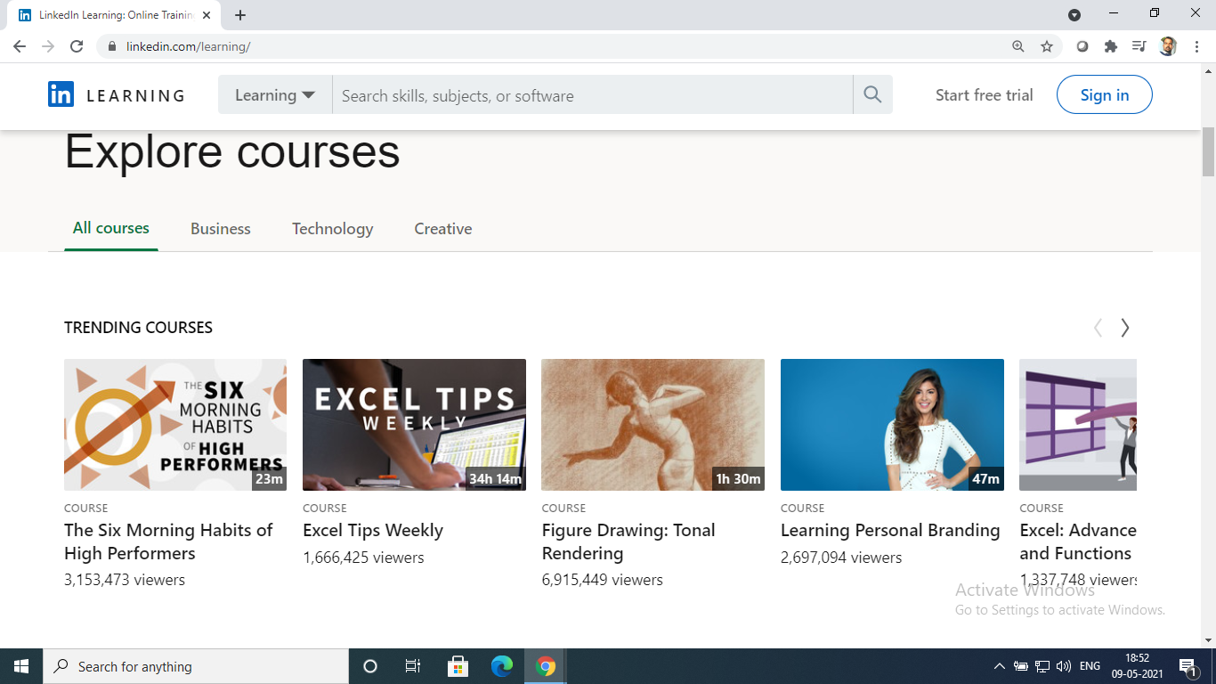Screen dimensions: 1216x684
Task: Show hidden tray icons chevron
Action: click(999, 666)
